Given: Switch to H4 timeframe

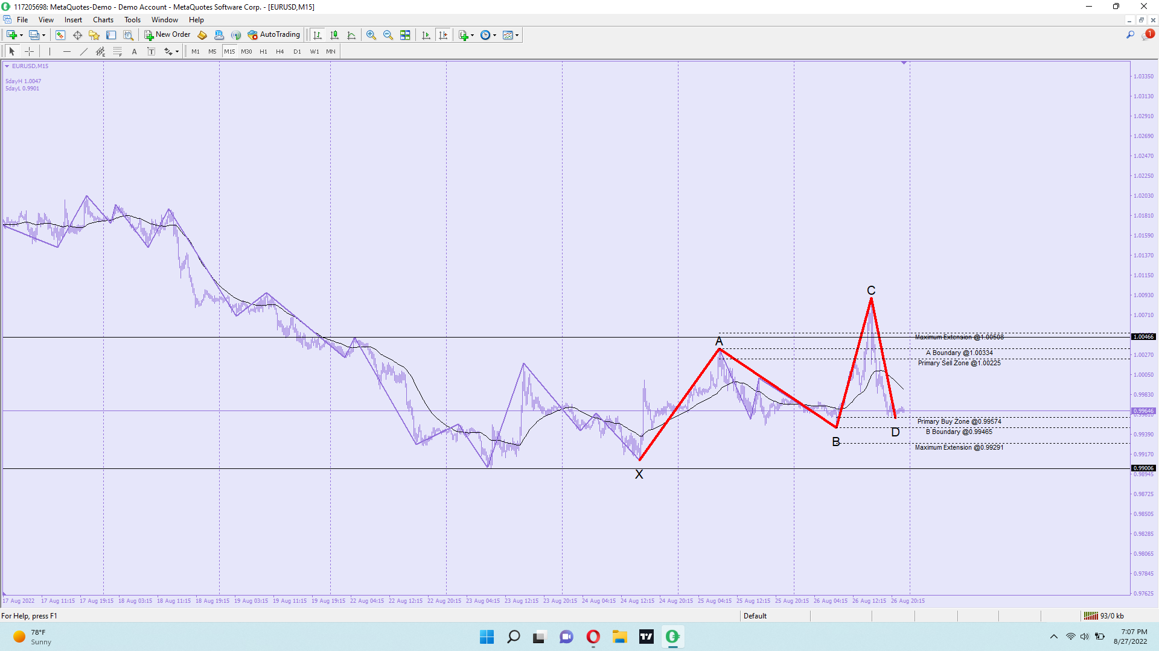Looking at the screenshot, I should tap(280, 51).
